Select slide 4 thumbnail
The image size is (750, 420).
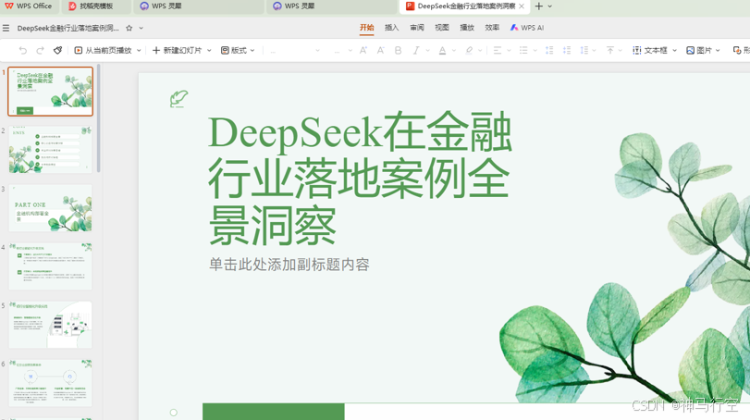pos(50,266)
